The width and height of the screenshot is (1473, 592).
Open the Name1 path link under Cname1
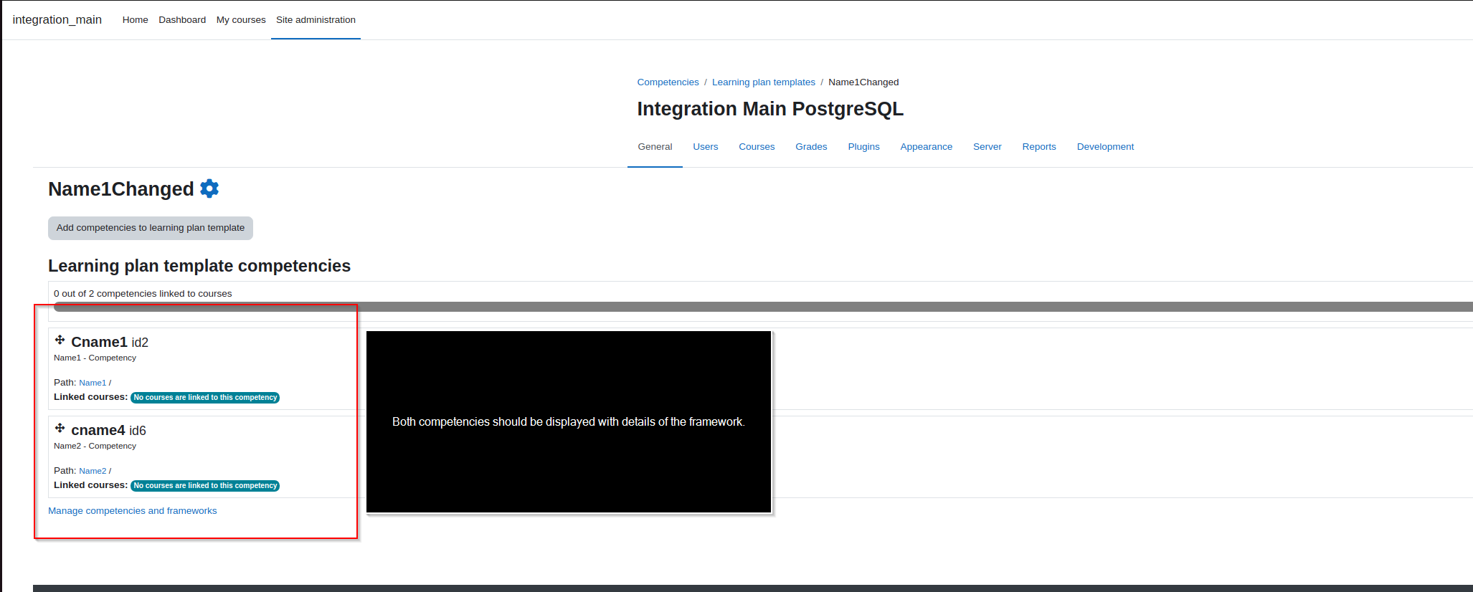(93, 383)
